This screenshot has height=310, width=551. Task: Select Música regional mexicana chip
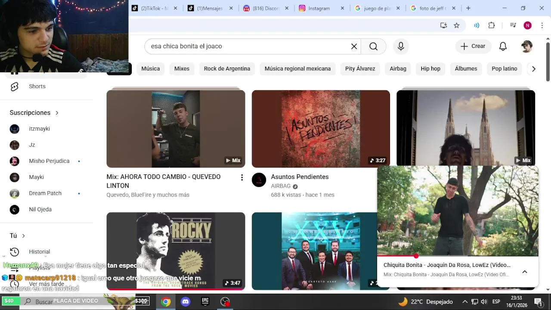pyautogui.click(x=297, y=69)
